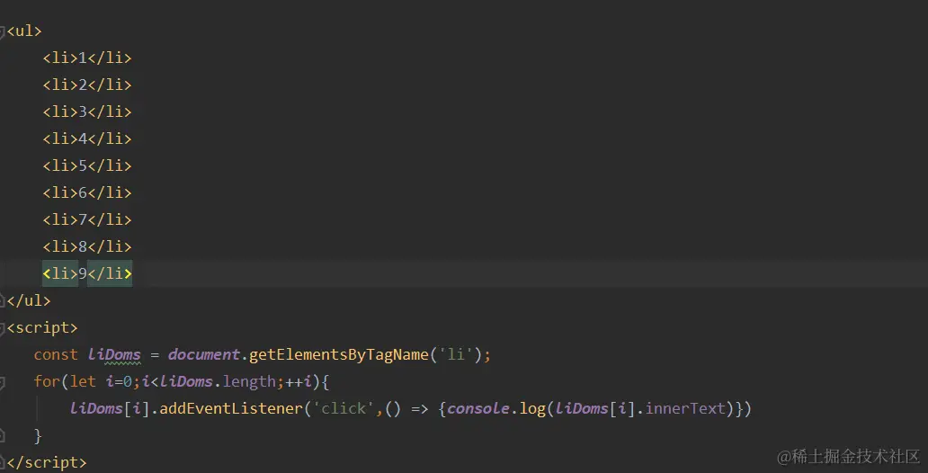
Task: Click the ++i increment expression
Action: tap(299, 382)
